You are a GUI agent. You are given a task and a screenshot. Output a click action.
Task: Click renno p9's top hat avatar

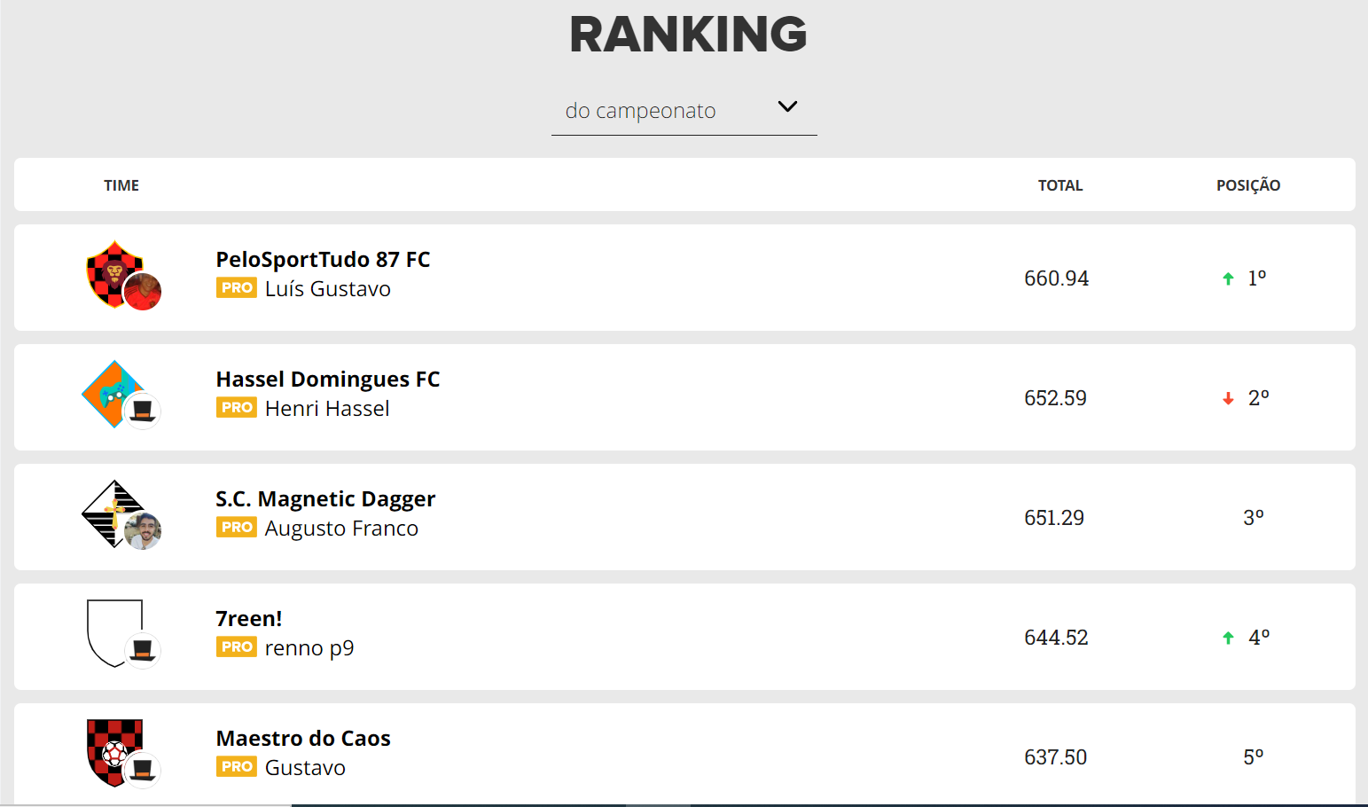143,651
